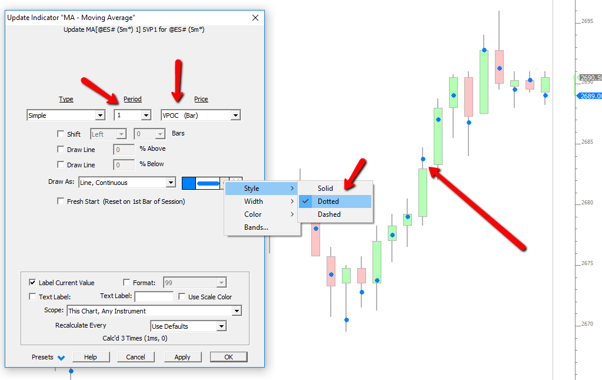Screen dimensions: 602x380
Task: Click the 2689.00 price label on chart axis
Action: [590, 96]
